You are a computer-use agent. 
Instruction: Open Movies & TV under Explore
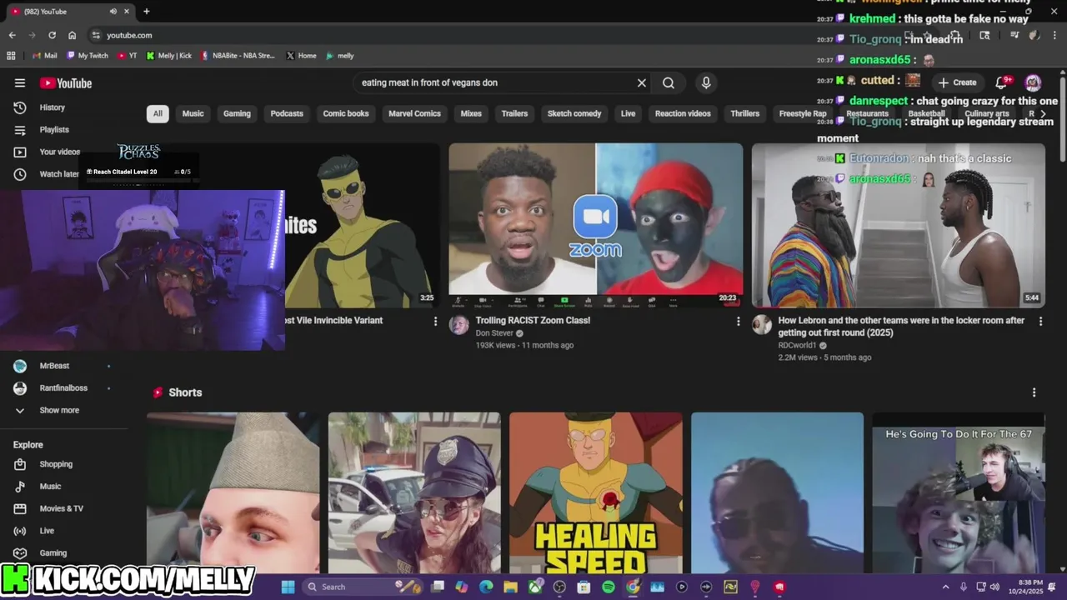pos(61,508)
